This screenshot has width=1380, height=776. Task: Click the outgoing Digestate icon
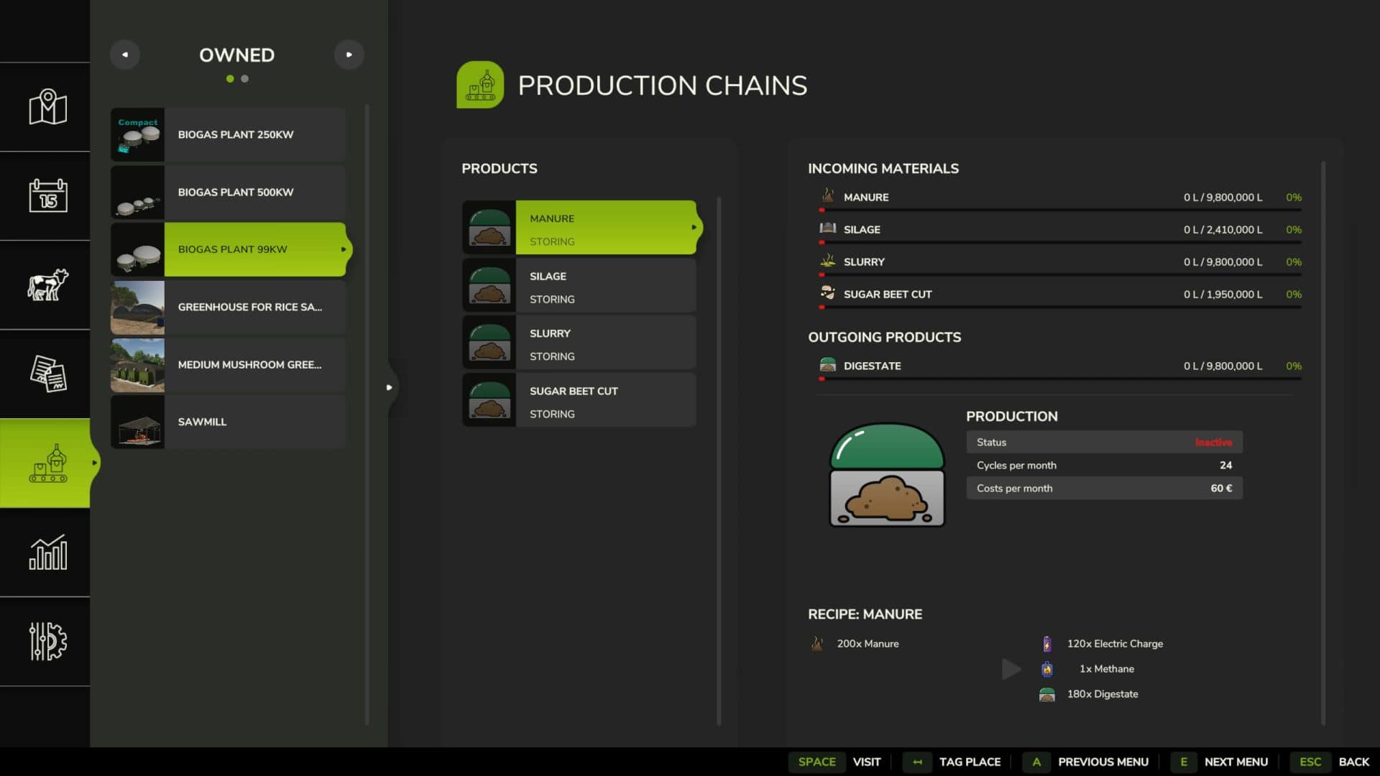828,365
